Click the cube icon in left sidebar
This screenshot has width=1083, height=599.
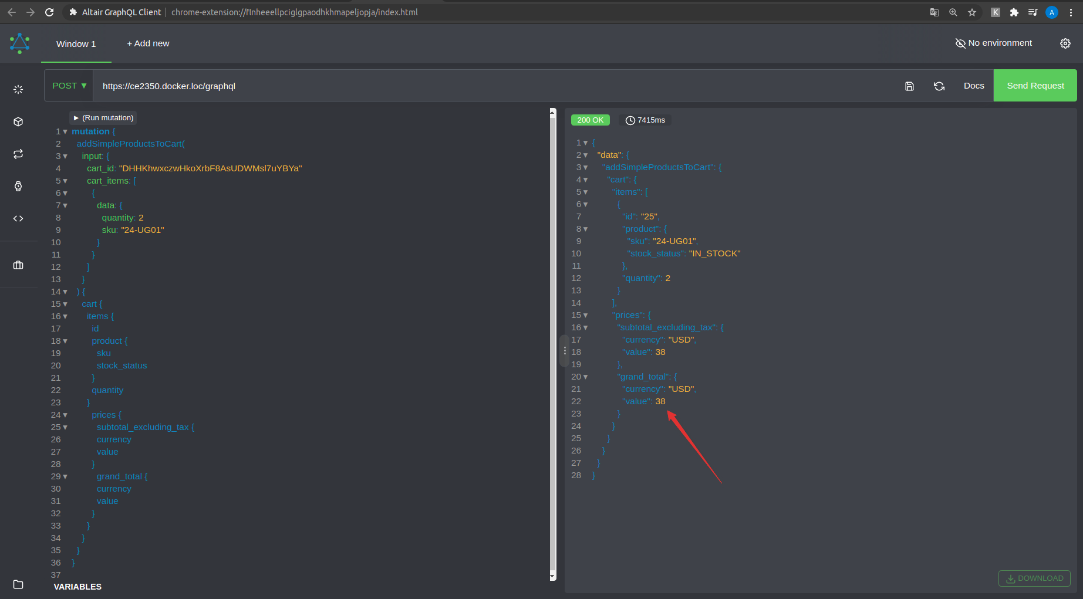pyautogui.click(x=18, y=121)
